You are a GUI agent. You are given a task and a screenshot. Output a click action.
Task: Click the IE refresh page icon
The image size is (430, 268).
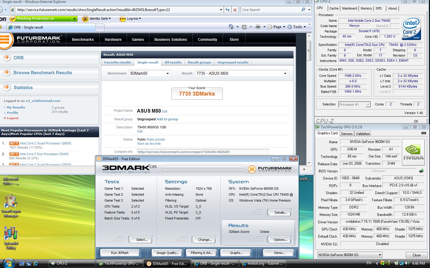point(228,10)
